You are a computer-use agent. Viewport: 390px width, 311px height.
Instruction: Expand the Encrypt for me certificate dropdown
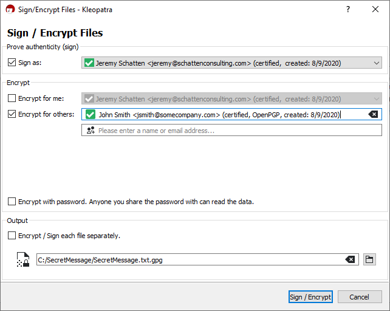[x=377, y=98]
